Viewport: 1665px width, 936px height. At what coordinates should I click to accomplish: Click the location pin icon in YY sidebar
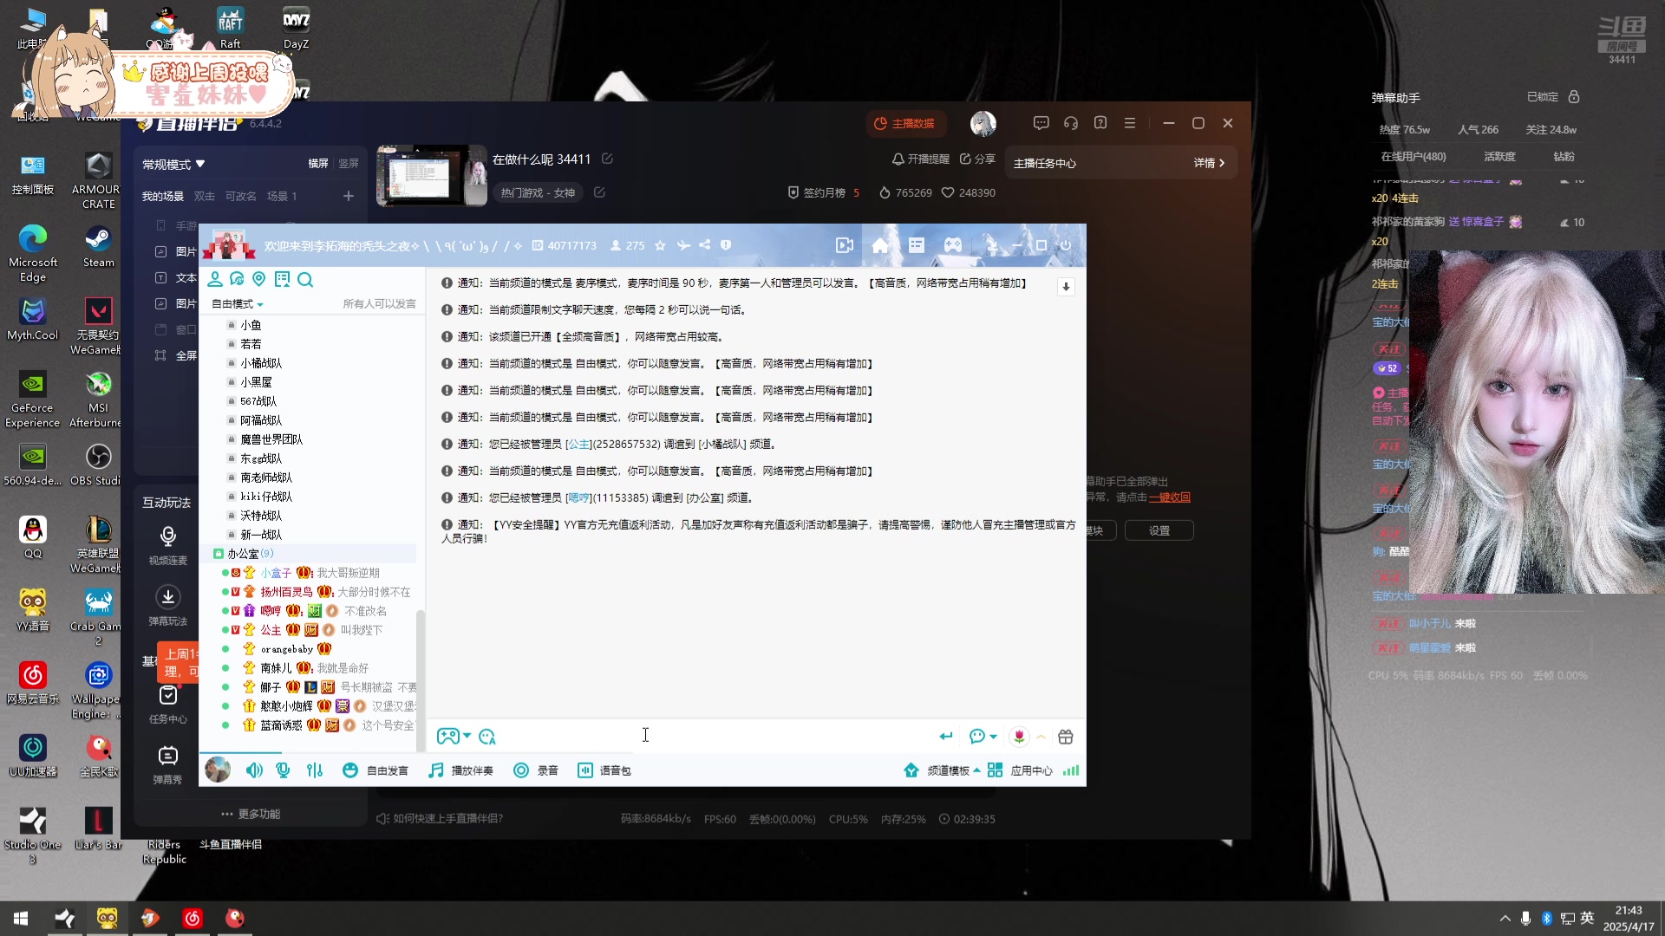(258, 279)
